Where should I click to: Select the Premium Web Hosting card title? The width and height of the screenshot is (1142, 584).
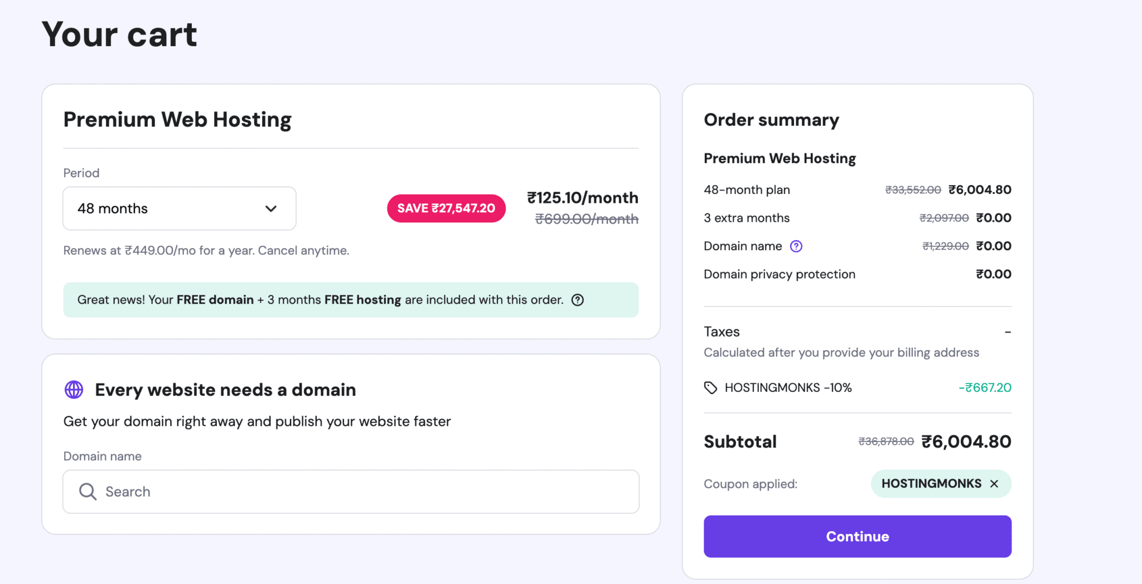[x=177, y=119]
